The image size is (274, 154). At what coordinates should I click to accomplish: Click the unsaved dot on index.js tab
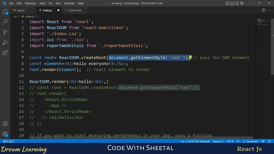(x=58, y=10)
